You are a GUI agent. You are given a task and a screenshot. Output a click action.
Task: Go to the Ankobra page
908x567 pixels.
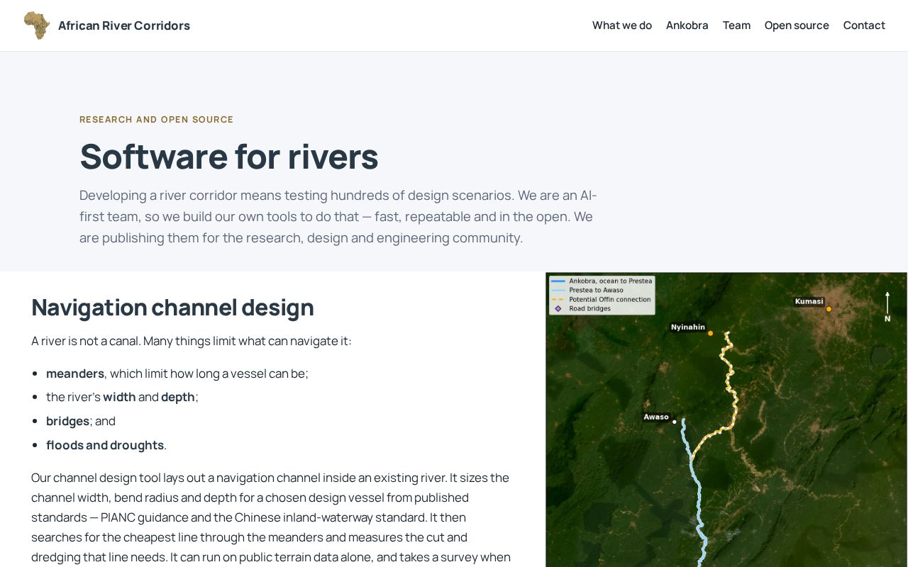point(687,26)
